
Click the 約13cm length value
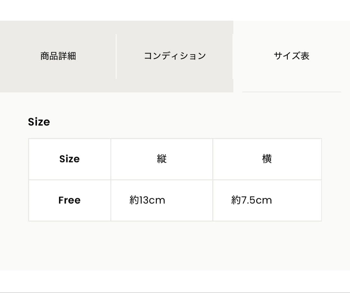(147, 200)
